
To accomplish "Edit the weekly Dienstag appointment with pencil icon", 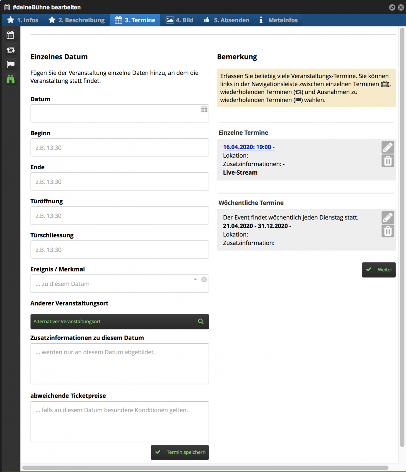I will point(388,217).
